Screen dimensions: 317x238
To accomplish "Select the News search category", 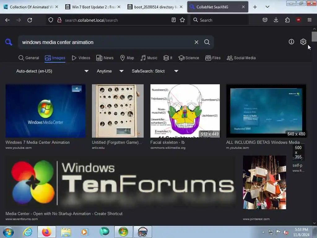I will coord(105,58).
